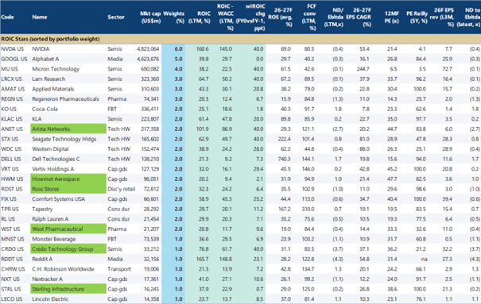Select the Weights (%) column header
Screen dimensions: 481x304
click(173, 17)
